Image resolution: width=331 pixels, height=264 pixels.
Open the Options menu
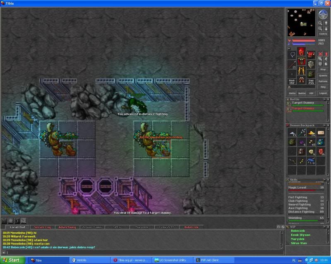[x=323, y=81]
